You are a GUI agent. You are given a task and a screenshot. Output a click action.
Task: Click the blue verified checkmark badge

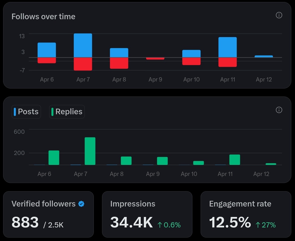point(81,203)
